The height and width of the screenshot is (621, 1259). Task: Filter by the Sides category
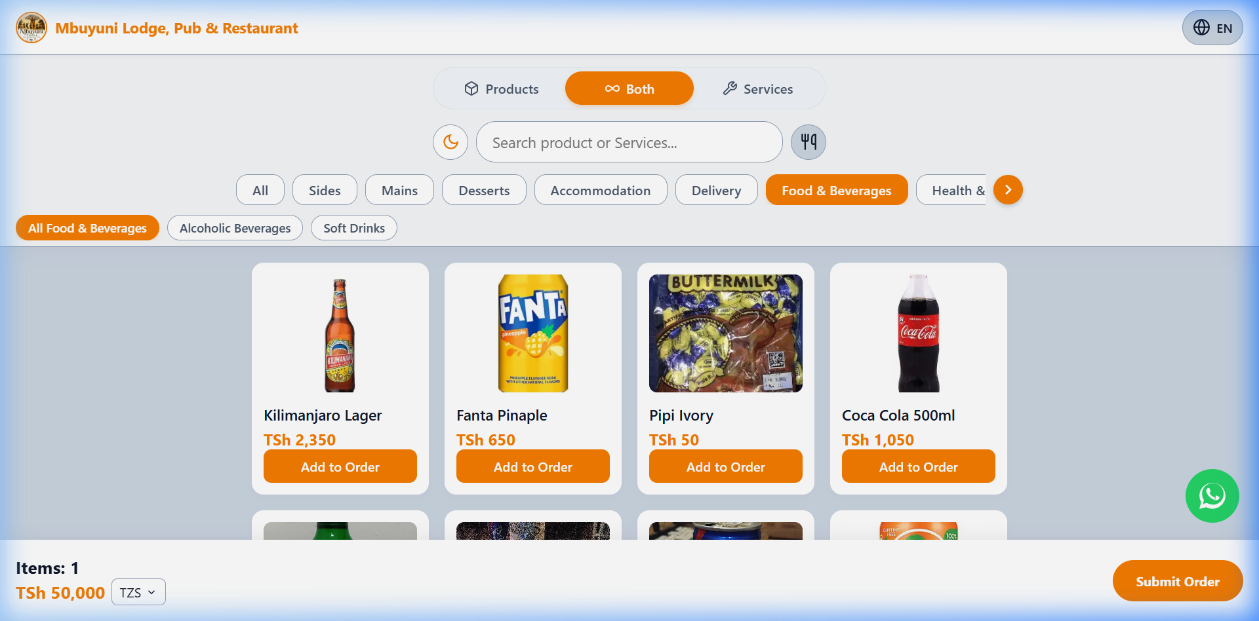[325, 190]
